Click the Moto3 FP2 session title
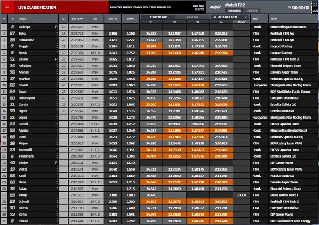The image size is (319, 225). click(x=235, y=5)
